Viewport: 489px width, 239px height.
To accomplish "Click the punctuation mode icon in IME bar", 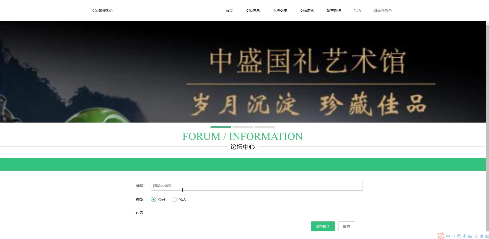I will pos(453,236).
